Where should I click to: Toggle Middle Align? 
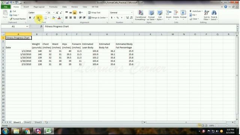tap(70, 12)
